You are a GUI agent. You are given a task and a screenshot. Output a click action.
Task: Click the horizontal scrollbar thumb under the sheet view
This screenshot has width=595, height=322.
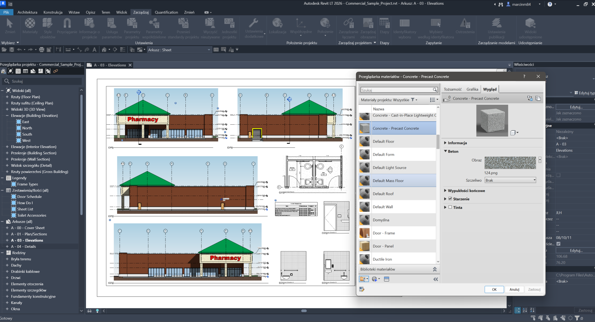(304, 311)
